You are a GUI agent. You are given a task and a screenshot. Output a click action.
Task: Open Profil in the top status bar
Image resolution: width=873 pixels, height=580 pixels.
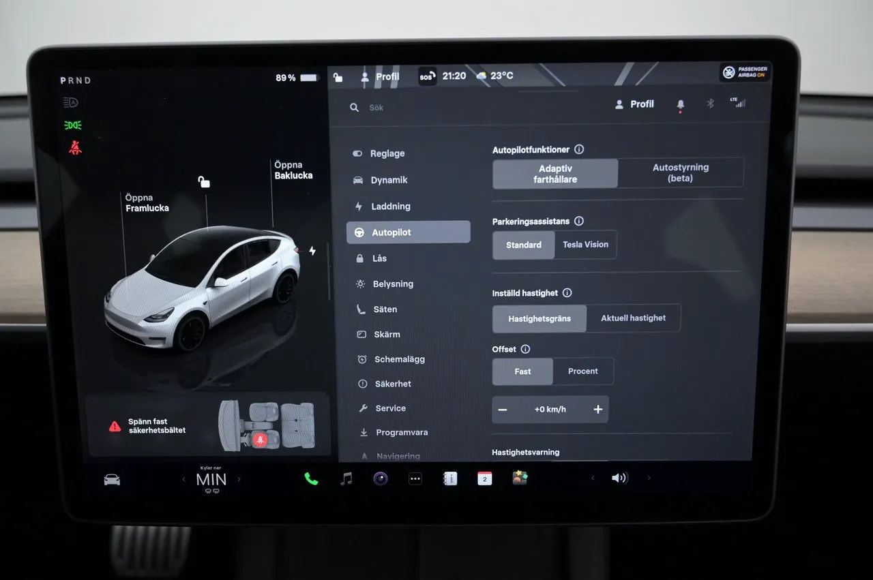(x=380, y=76)
